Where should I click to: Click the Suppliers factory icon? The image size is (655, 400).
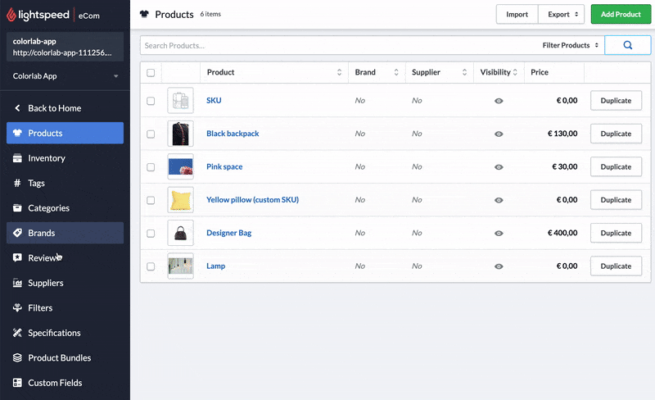17,283
